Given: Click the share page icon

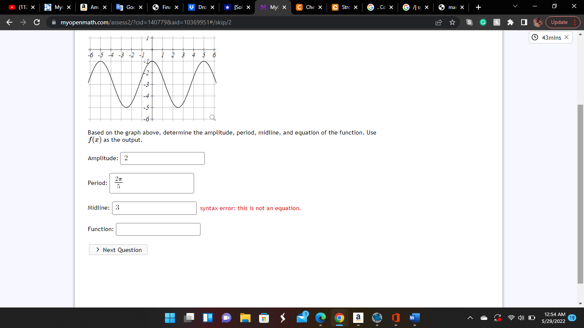Looking at the screenshot, I should 439,22.
